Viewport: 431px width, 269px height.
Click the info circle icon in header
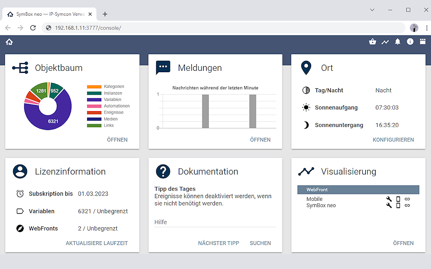pos(410,42)
